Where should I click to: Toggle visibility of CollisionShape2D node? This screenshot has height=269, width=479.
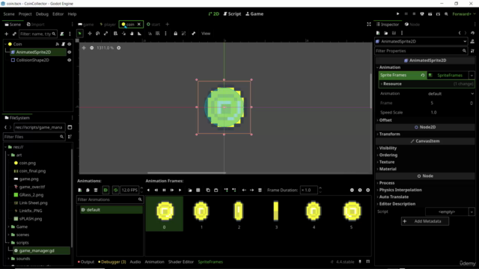70,60
